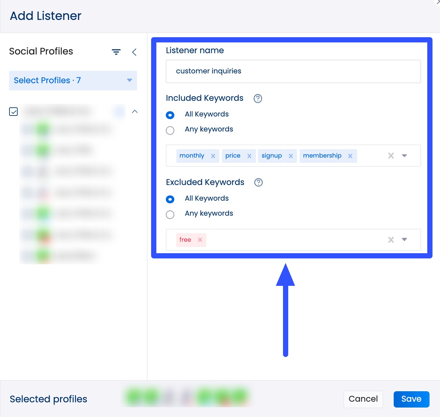440x417 pixels.
Task: Remove the signup keyword tag
Action: pos(291,156)
